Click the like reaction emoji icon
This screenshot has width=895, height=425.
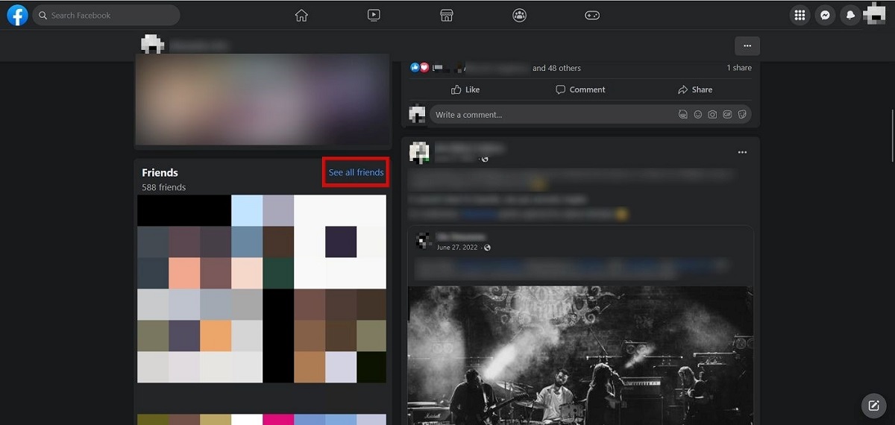click(x=415, y=68)
